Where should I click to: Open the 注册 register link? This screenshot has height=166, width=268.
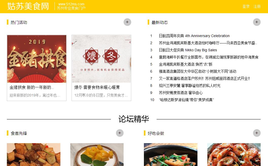tap(257, 7)
